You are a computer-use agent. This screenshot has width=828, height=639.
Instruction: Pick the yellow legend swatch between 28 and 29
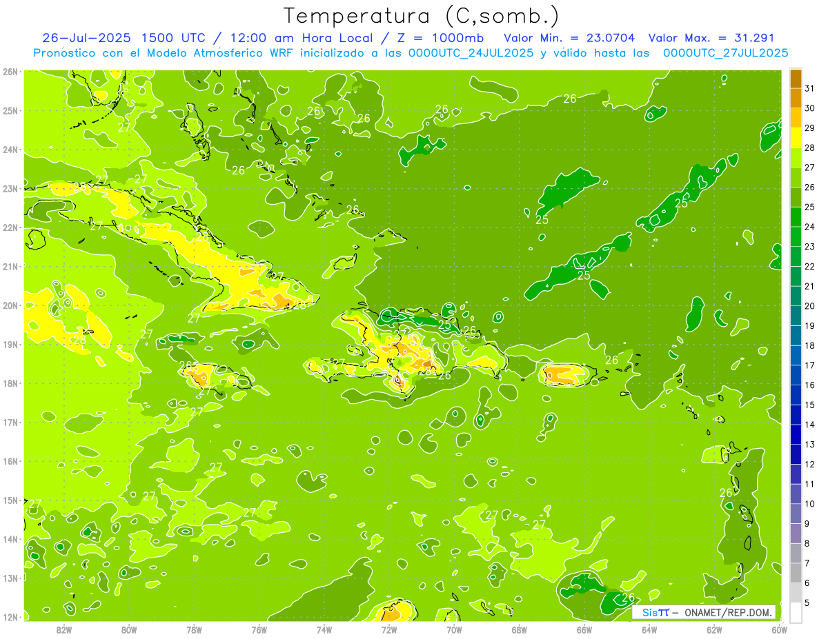(796, 137)
